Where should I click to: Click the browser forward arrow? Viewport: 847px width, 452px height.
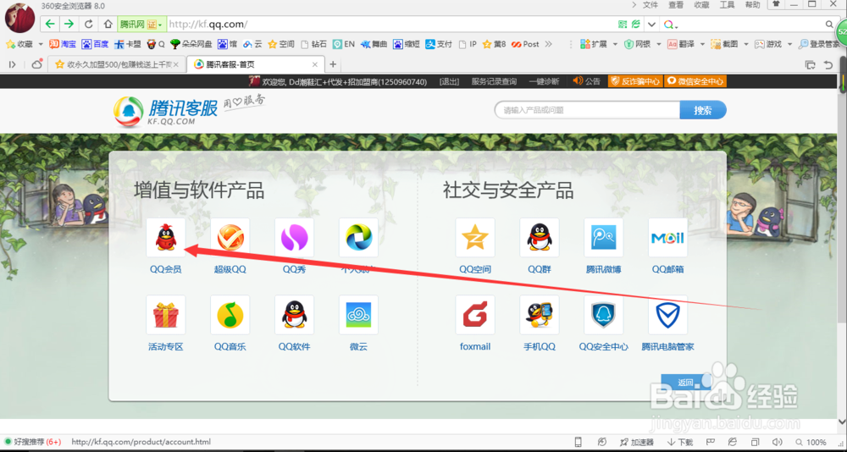point(69,24)
